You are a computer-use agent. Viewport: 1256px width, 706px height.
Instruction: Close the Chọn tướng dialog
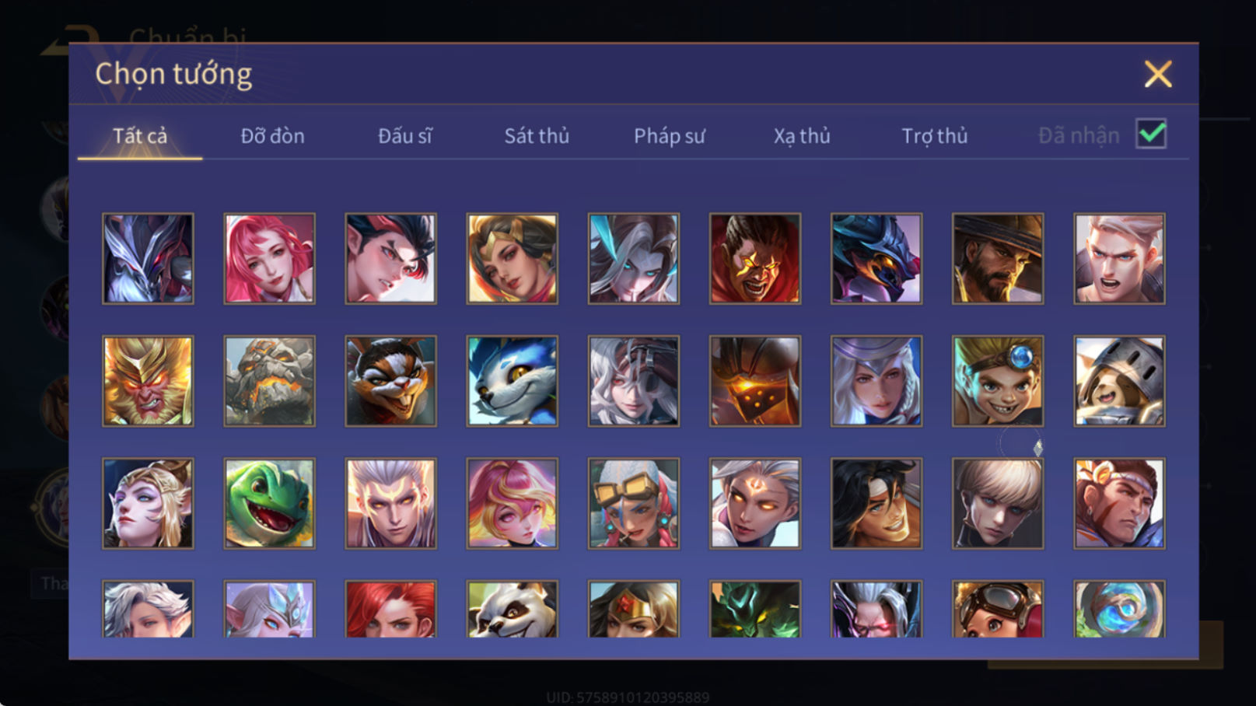point(1158,74)
